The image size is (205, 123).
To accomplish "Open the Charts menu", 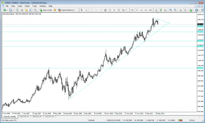I will point(27,6).
